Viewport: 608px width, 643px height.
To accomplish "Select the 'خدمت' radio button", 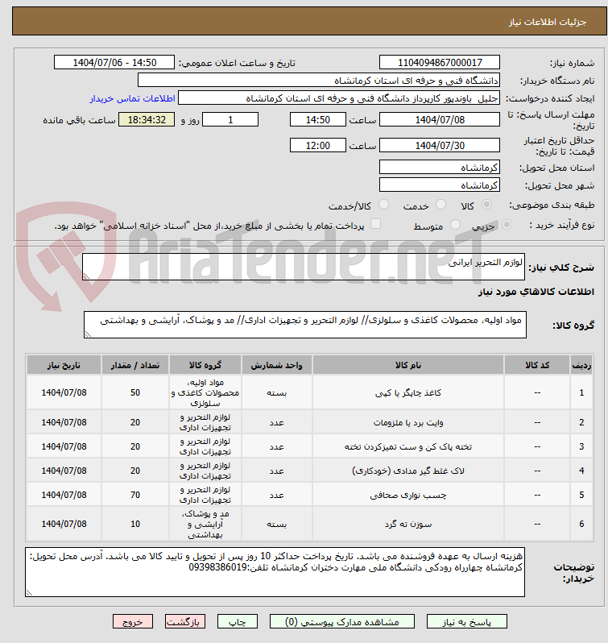I will click(440, 204).
